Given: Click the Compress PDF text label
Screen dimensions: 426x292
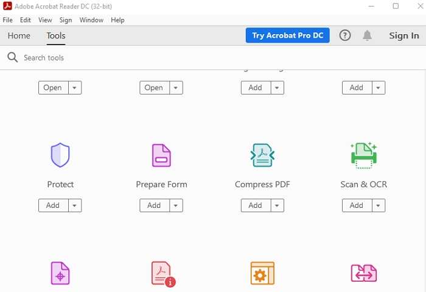Looking at the screenshot, I should coord(262,185).
